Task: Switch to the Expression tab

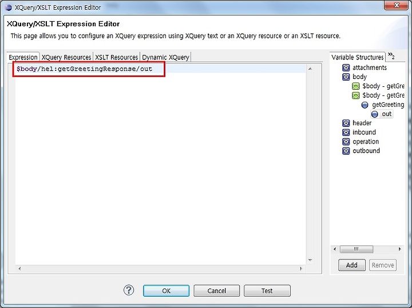Action: [x=23, y=57]
